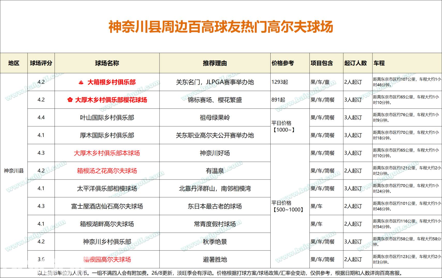Select 大厚木乡村俱乐部本球场 in red text
This screenshot has height=278, width=442.
107,153
